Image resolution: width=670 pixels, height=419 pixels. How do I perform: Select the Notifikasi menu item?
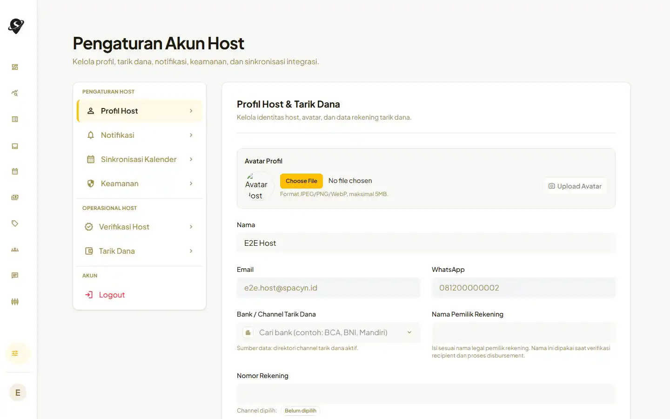[140, 135]
